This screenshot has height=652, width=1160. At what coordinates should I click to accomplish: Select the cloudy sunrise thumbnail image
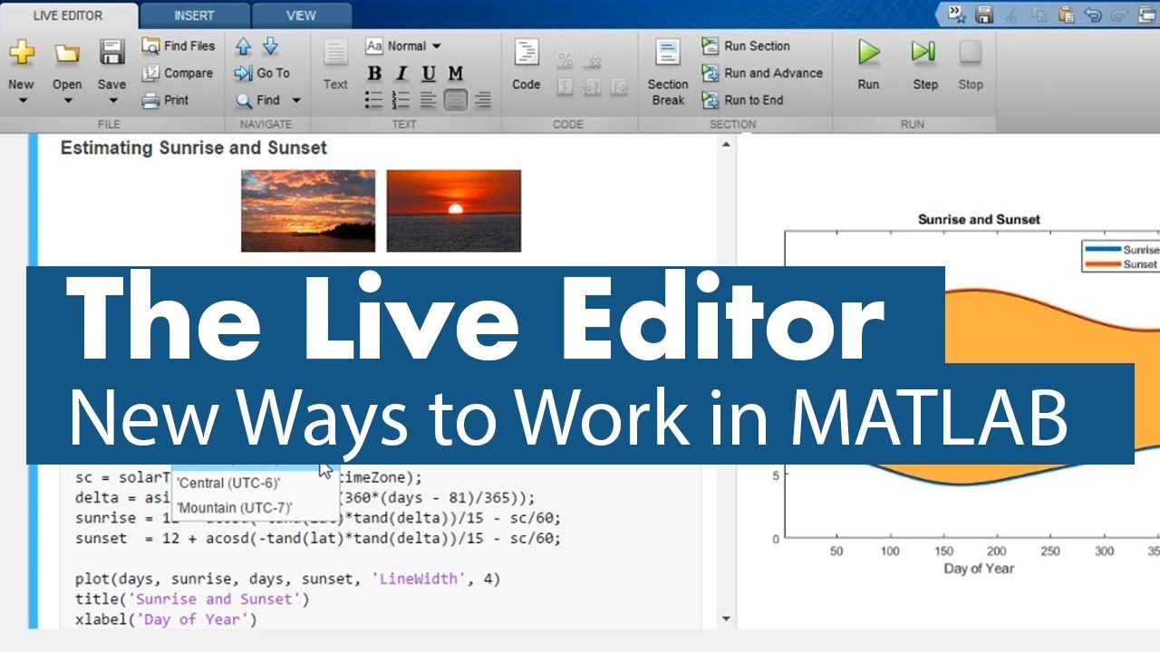point(308,211)
